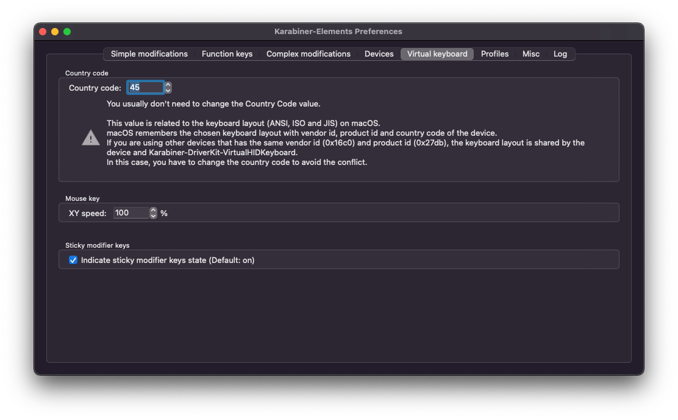Toggle Indicate sticky modifier keys state checkbox
Screen dimensions: 678x420
click(x=73, y=261)
